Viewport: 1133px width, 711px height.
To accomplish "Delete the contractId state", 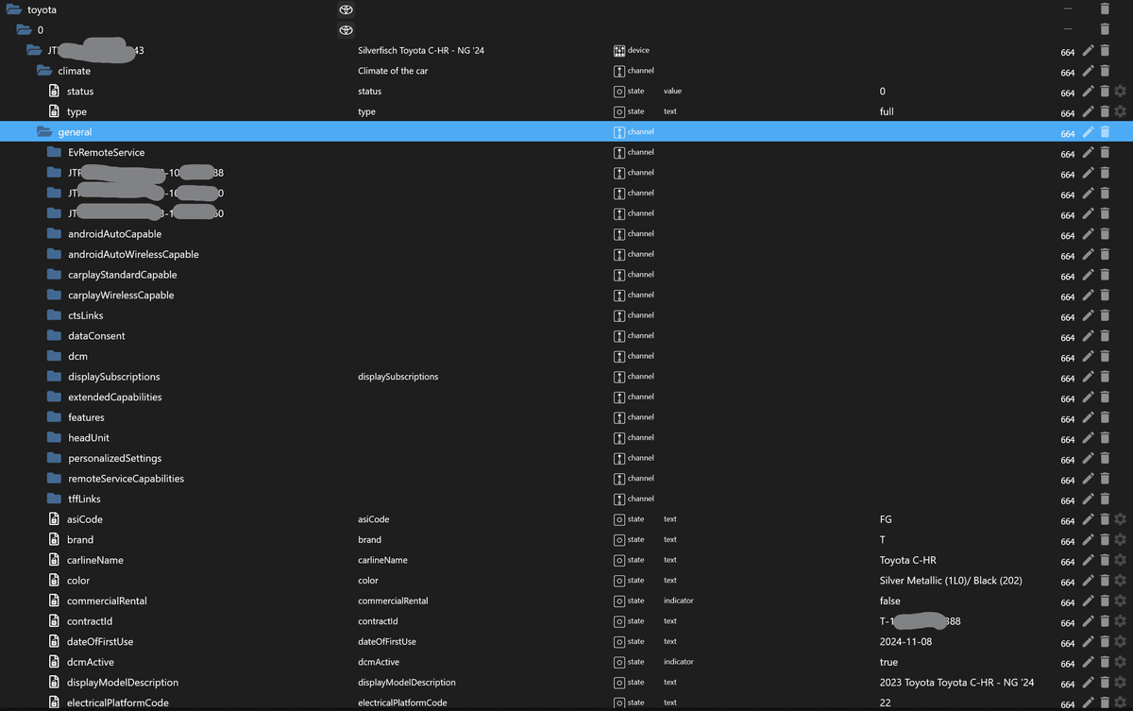I will click(x=1105, y=621).
